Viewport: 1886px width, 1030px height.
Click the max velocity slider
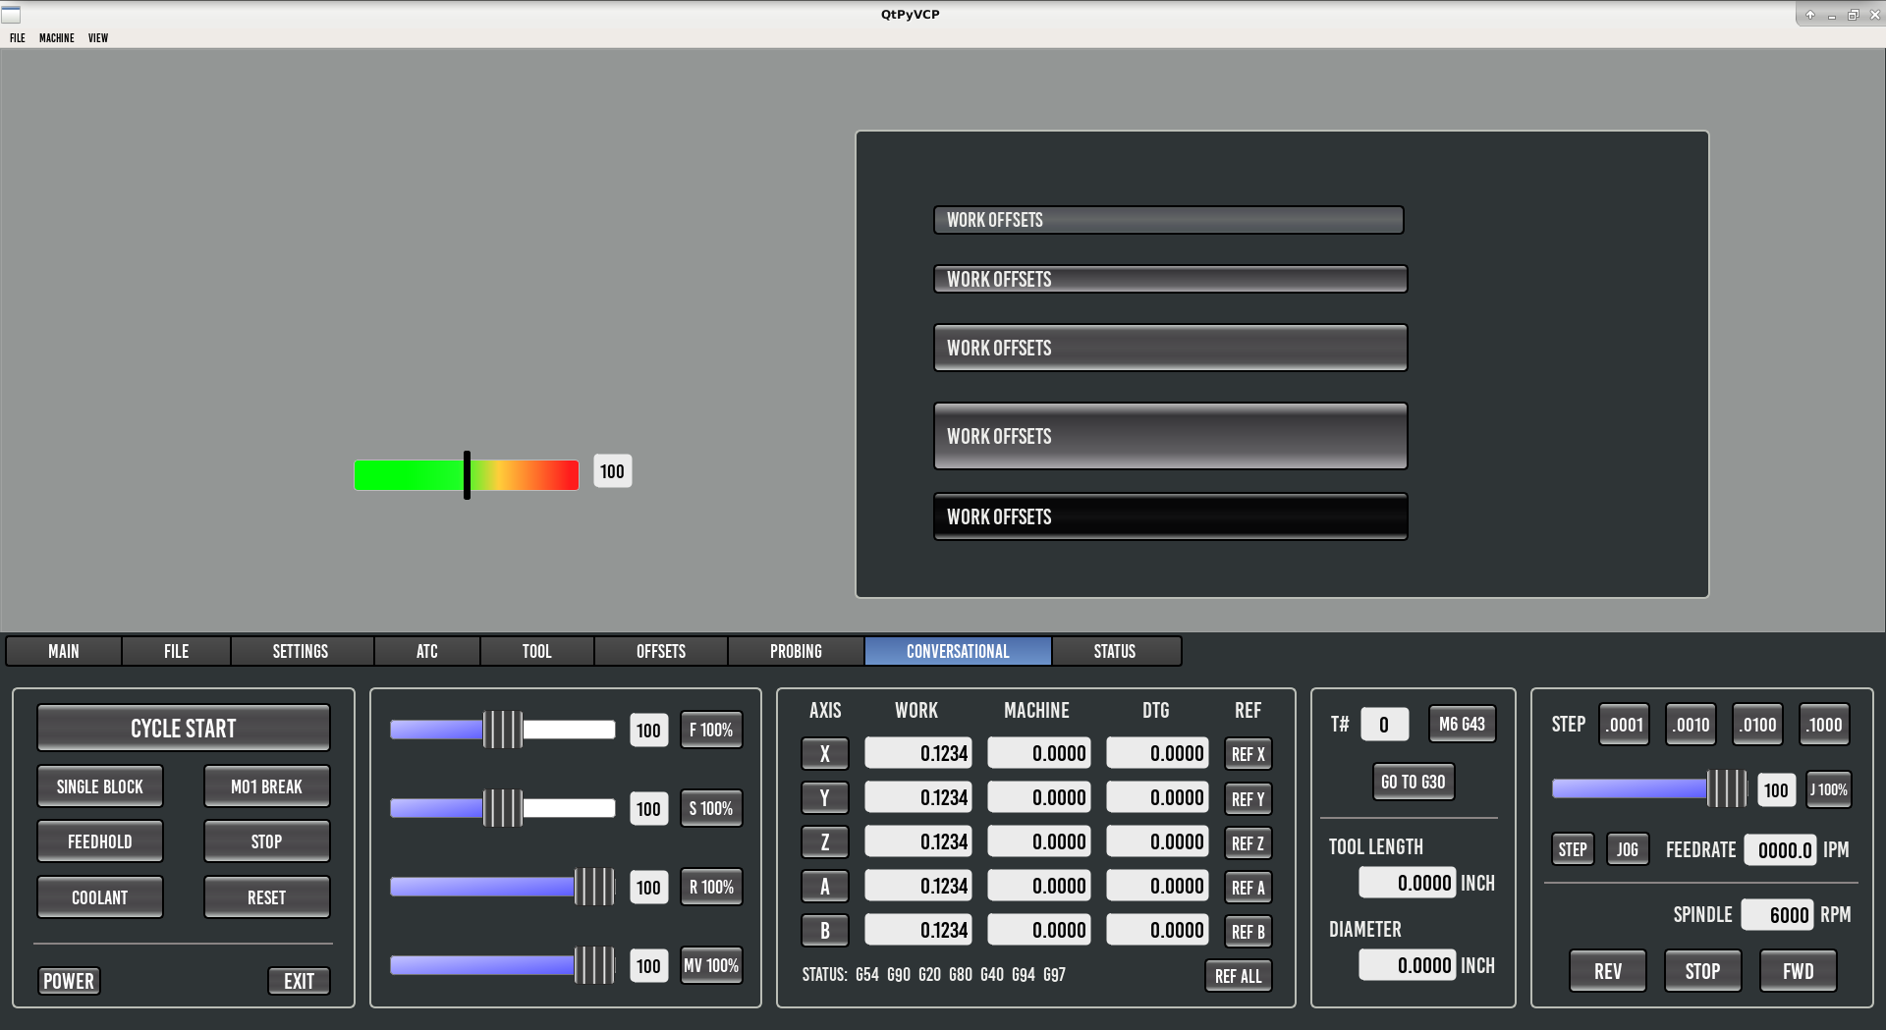503,965
